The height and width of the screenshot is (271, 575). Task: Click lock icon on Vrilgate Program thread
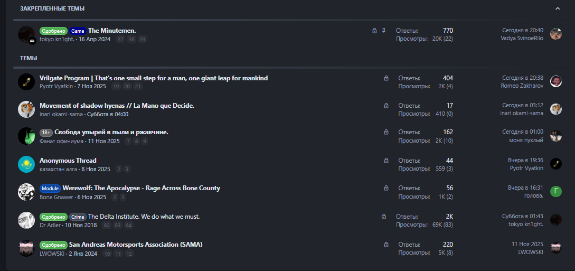[x=386, y=78]
